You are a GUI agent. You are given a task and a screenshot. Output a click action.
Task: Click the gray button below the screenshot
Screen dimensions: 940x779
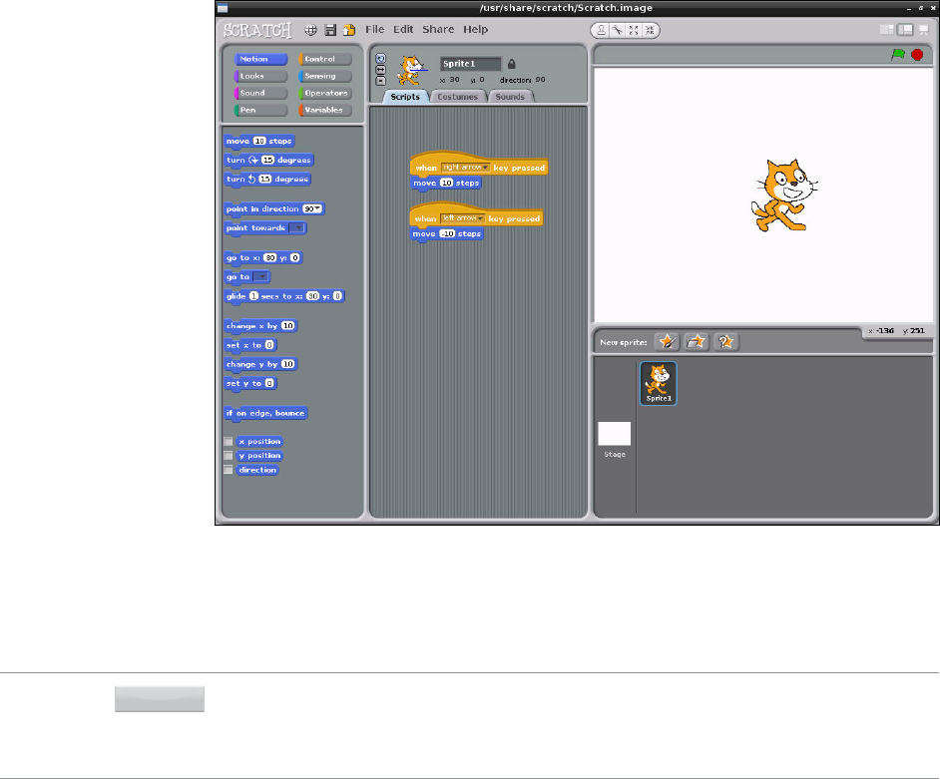click(160, 699)
